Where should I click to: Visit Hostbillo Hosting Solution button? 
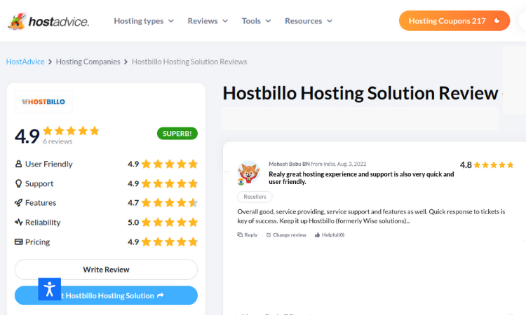tap(106, 295)
